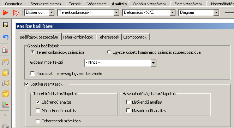Select Teherkombinációk számítása radio button
The height and width of the screenshot is (128, 234).
pos(33,52)
